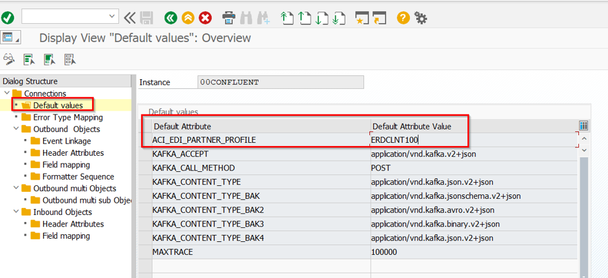Open Outbound multi sub Objects folder

87,200
